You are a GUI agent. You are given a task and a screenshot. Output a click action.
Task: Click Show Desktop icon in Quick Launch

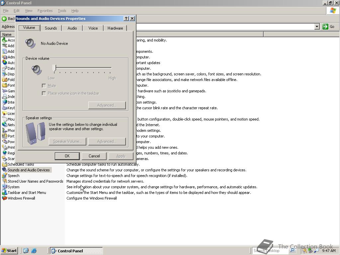tap(26, 251)
